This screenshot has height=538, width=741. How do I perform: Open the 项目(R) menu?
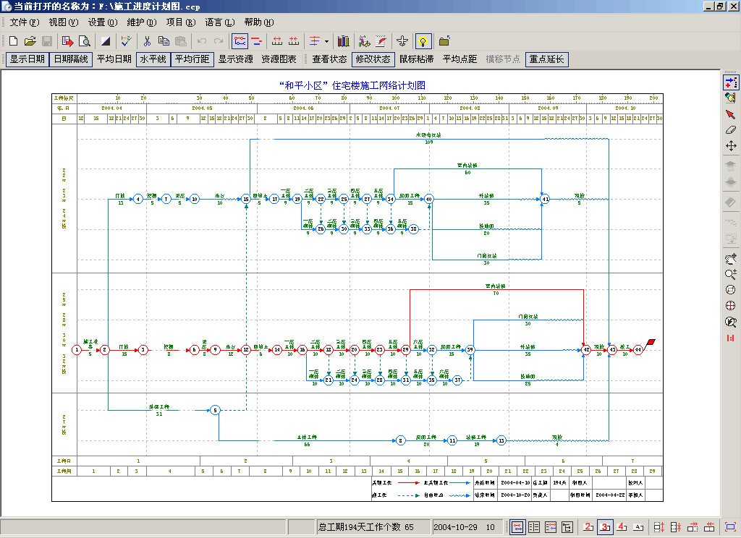tap(180, 22)
